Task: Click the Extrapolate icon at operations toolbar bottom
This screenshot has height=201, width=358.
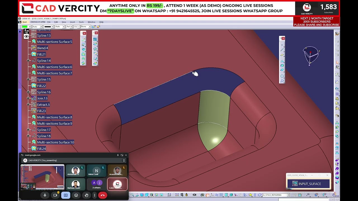Action: (x=95, y=63)
